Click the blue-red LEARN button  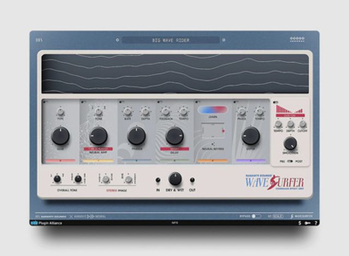click(x=213, y=110)
